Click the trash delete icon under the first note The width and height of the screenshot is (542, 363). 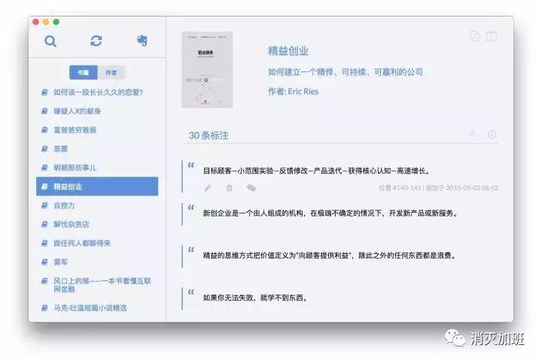(x=230, y=188)
